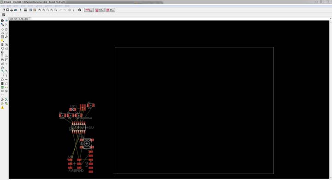Select the Lock tool
The height and width of the screenshot is (180, 332).
2,52
